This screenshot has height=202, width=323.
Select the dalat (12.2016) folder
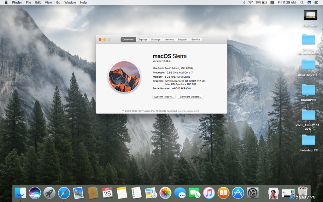(308, 68)
